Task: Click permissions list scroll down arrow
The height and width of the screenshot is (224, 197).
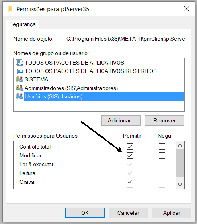Action: pyautogui.click(x=180, y=185)
